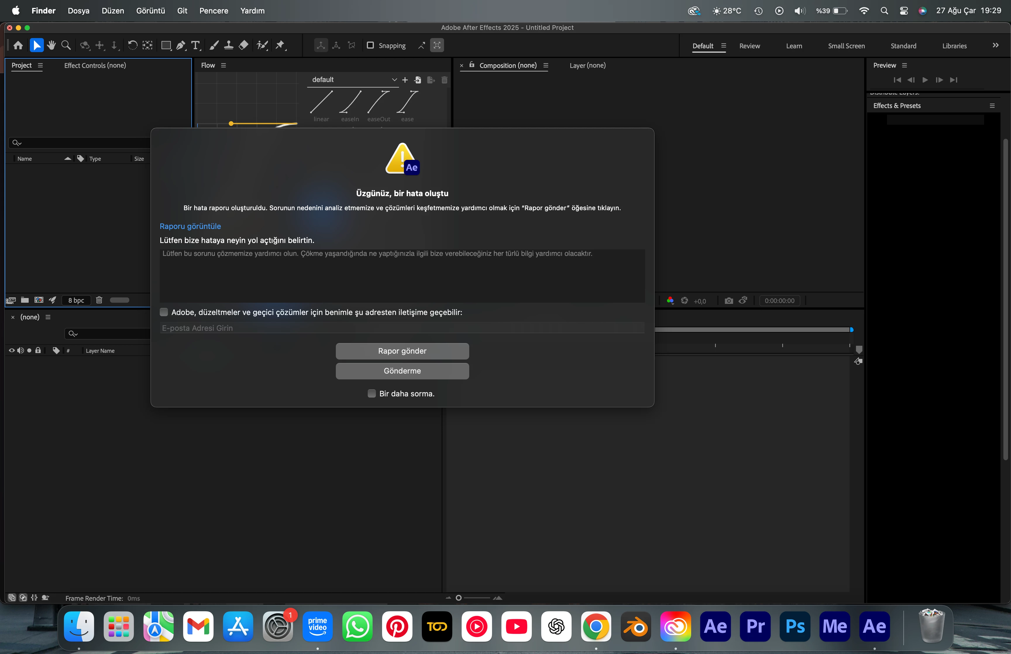Pick the Zoom magnifier tool
The height and width of the screenshot is (654, 1011).
pos(66,45)
